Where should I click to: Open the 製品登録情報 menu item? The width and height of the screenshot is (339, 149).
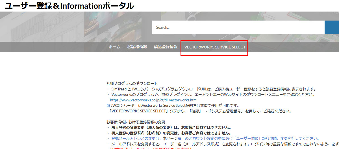click(x=166, y=47)
